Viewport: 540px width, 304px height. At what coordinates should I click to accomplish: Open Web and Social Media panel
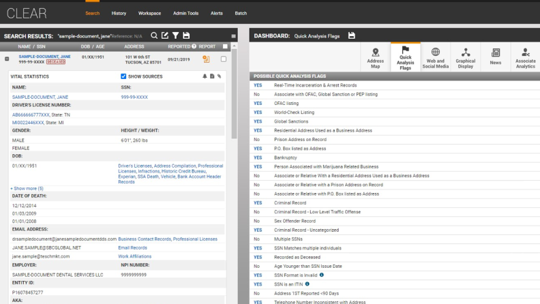tap(436, 58)
